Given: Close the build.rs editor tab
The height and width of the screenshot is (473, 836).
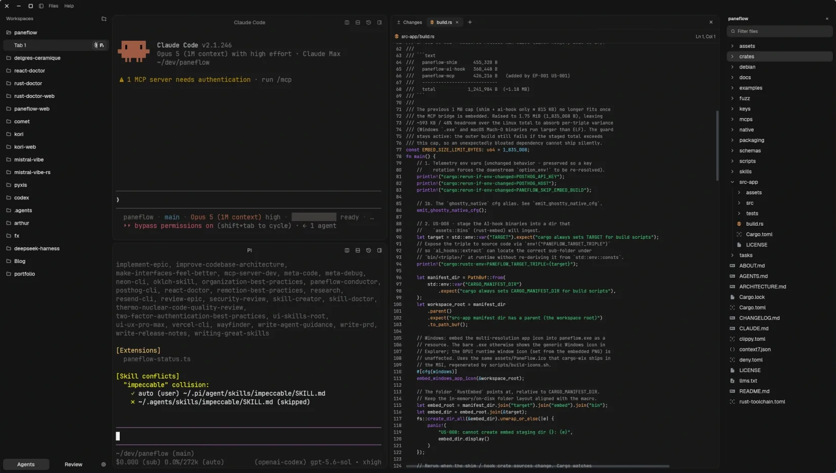Looking at the screenshot, I should (457, 22).
